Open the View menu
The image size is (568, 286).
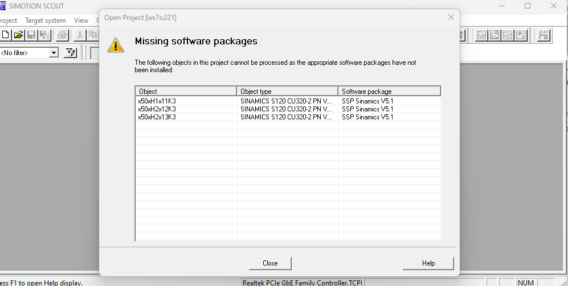[x=81, y=20]
